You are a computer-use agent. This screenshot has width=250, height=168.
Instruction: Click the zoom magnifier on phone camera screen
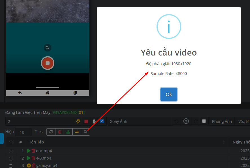coord(48,48)
